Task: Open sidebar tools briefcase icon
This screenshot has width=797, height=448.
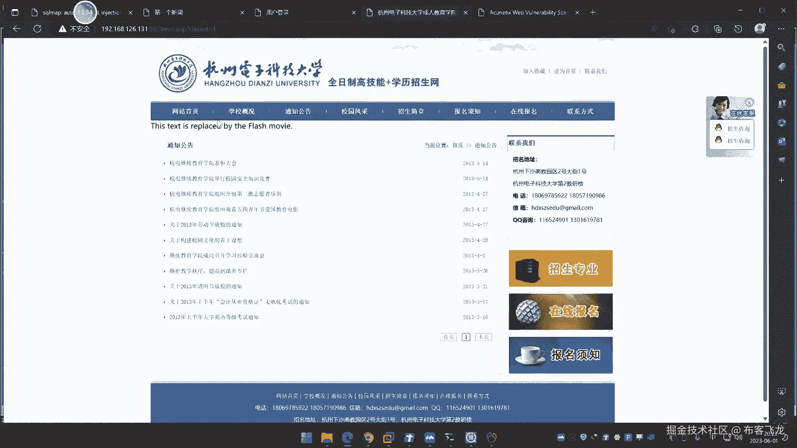Action: [781, 85]
